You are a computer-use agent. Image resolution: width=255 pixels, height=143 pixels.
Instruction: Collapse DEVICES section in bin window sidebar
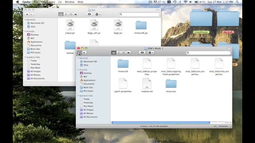click(x=25, y=20)
